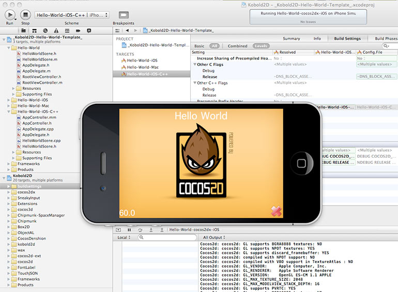Switch to the Build Settings tab
This screenshot has height=292, width=398.
click(x=347, y=39)
